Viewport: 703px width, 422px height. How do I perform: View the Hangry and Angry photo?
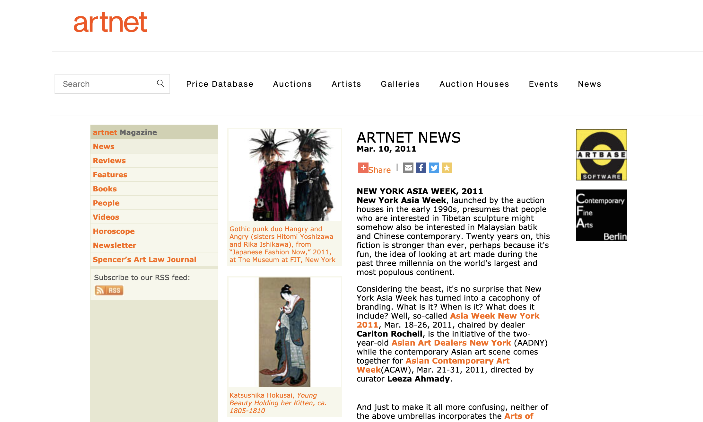pyautogui.click(x=284, y=175)
